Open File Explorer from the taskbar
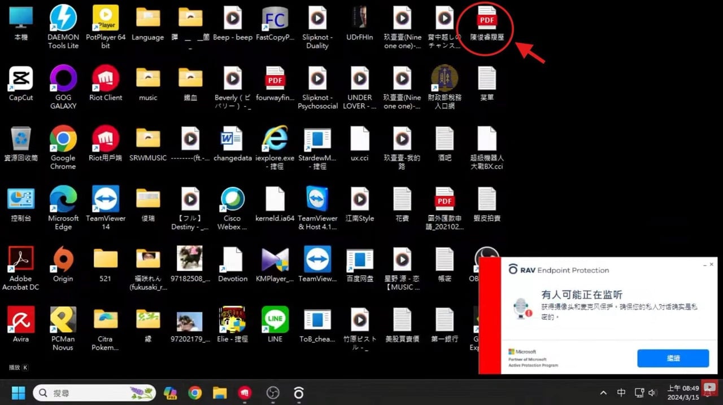This screenshot has height=405, width=723. click(220, 393)
